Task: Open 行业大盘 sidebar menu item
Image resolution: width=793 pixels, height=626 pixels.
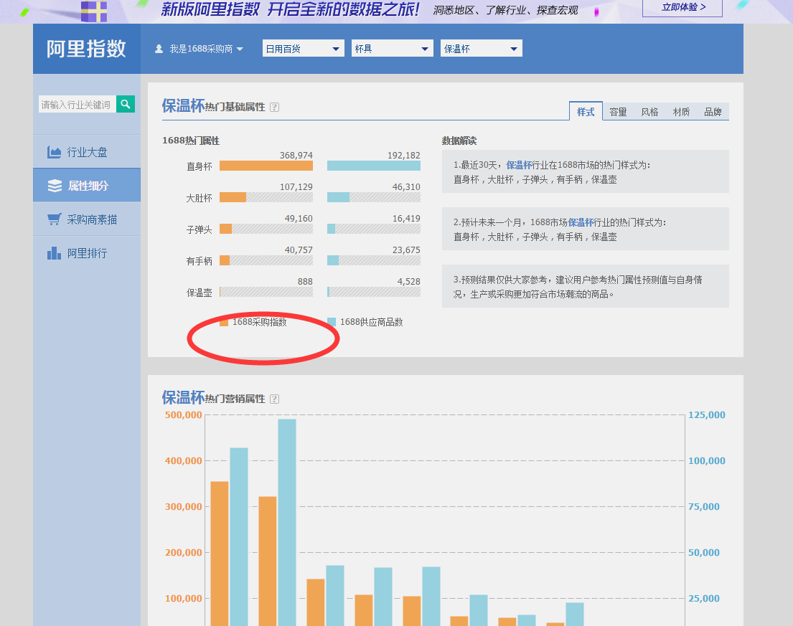Action: pyautogui.click(x=87, y=152)
